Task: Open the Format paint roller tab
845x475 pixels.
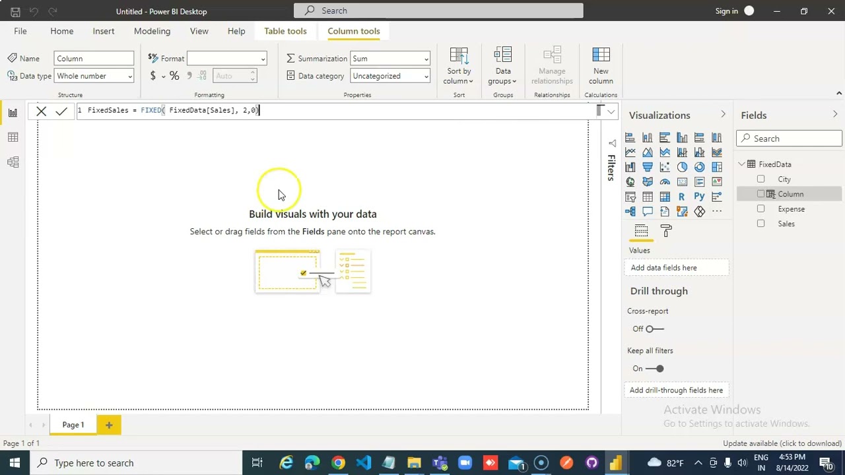Action: (x=666, y=231)
